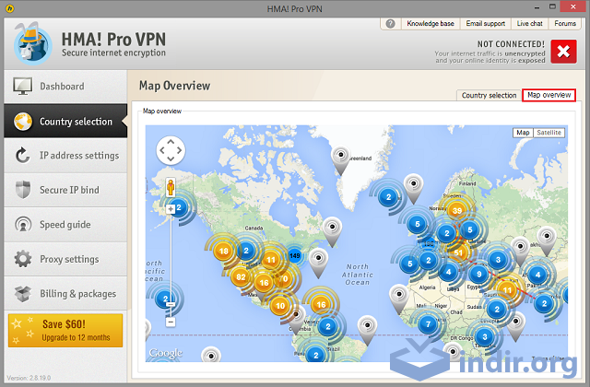Click the map pan control
Viewport: 590px width, 387px height.
pyautogui.click(x=171, y=150)
